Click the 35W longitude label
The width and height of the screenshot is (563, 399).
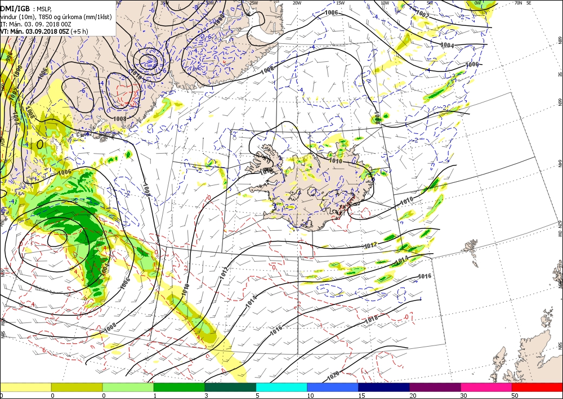[164, 3]
